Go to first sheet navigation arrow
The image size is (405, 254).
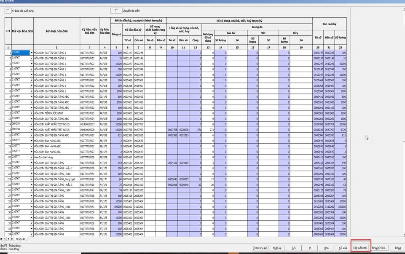click(2, 239)
